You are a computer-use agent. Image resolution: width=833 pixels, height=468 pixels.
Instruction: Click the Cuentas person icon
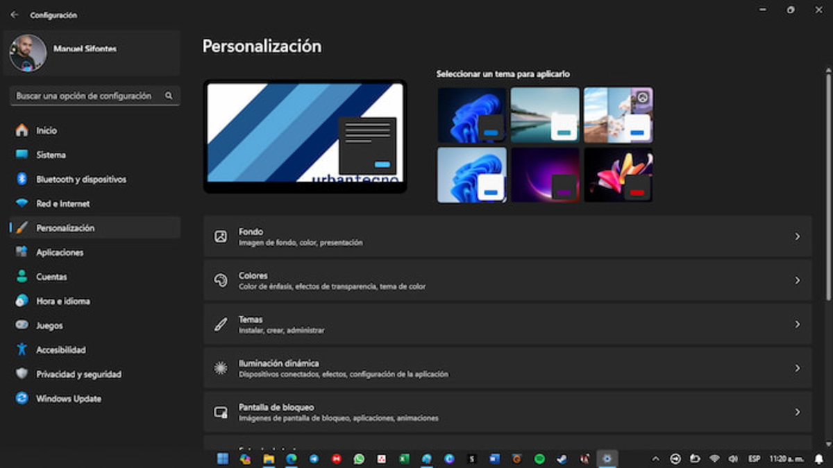point(22,277)
